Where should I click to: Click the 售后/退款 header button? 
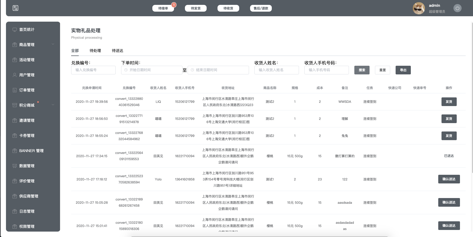click(261, 8)
